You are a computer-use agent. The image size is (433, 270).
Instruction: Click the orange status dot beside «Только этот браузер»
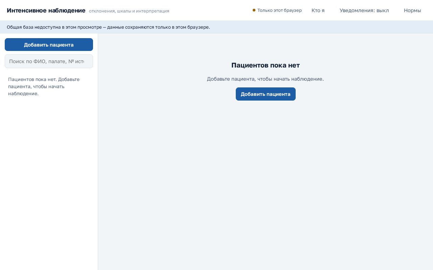pos(254,10)
